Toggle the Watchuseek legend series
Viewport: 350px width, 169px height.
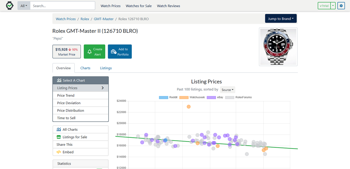[x=192, y=97]
